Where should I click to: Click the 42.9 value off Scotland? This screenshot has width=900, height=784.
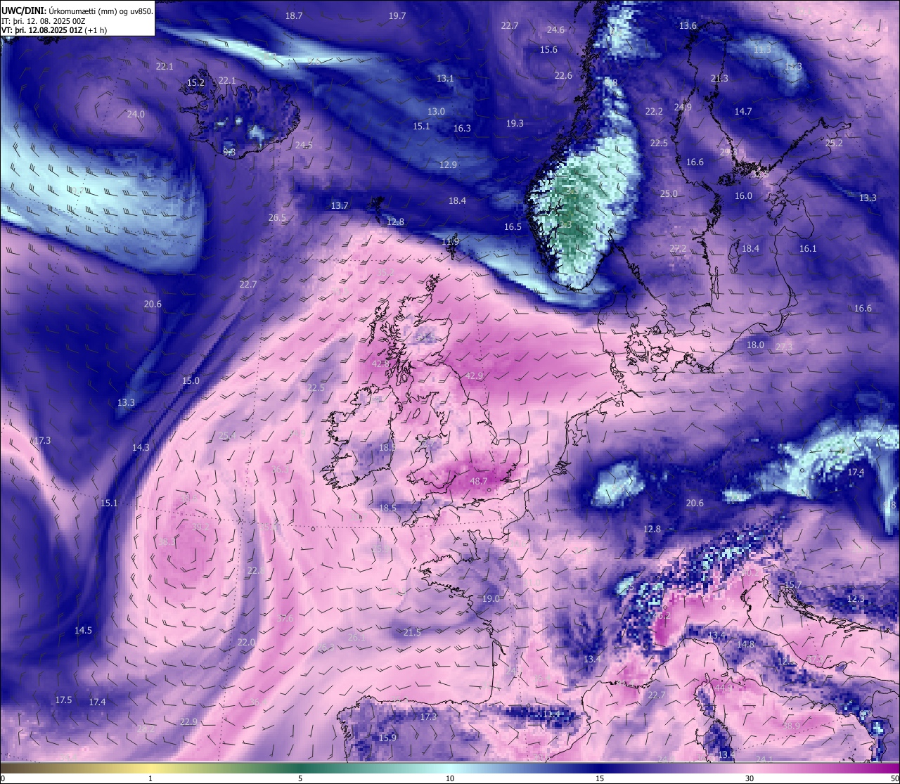474,375
